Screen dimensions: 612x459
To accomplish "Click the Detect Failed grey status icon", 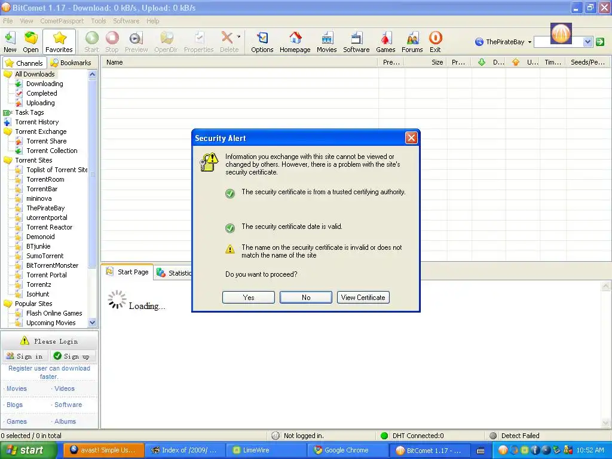I will [x=493, y=436].
